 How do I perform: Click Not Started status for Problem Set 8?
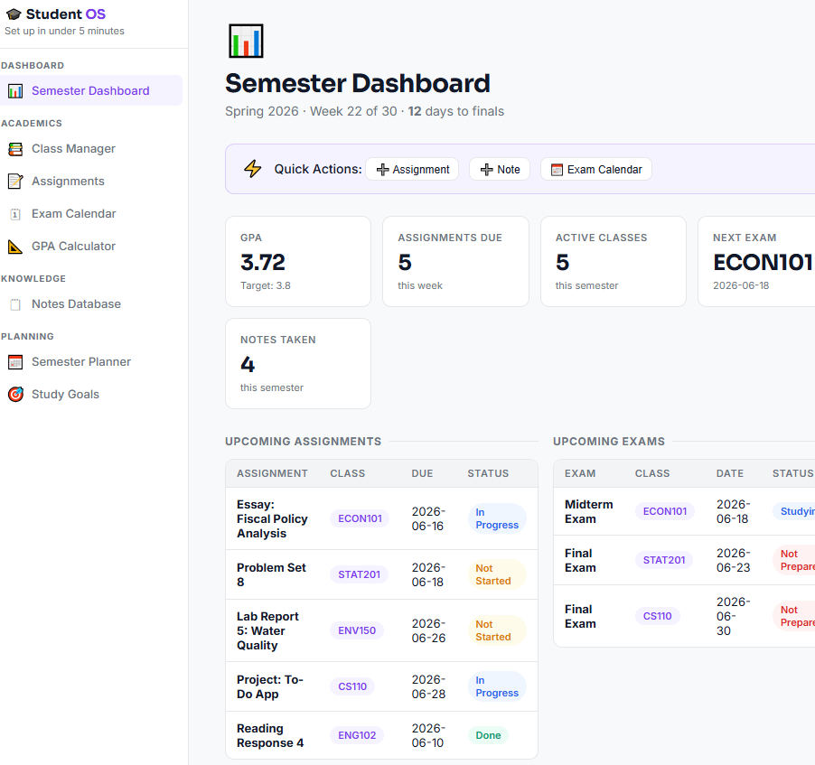tap(497, 574)
